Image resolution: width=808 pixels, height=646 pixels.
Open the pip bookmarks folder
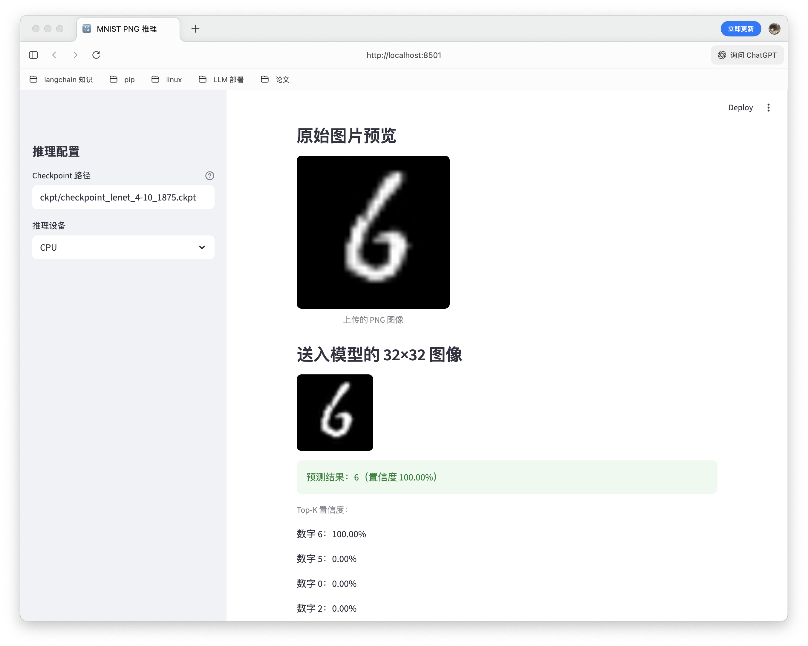pos(122,79)
